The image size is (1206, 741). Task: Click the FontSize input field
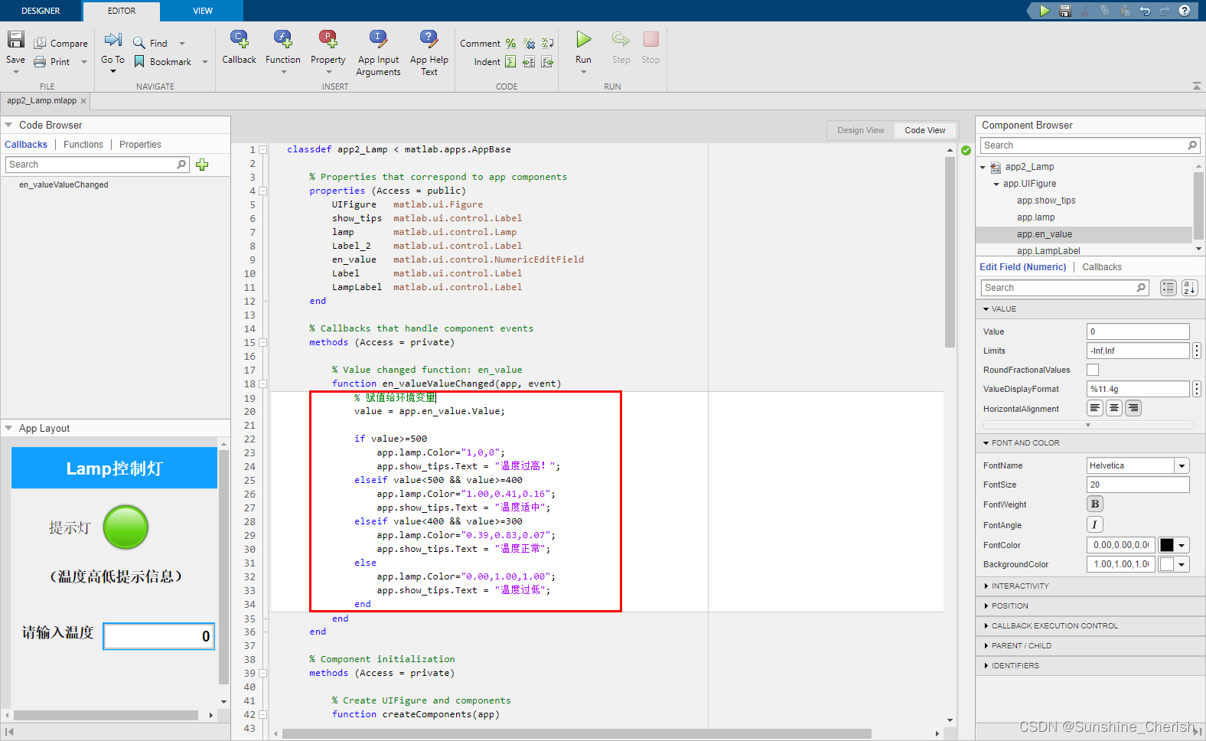point(1138,485)
